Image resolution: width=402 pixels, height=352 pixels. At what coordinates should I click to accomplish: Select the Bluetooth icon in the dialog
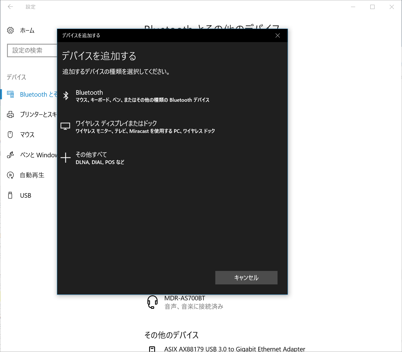[66, 96]
